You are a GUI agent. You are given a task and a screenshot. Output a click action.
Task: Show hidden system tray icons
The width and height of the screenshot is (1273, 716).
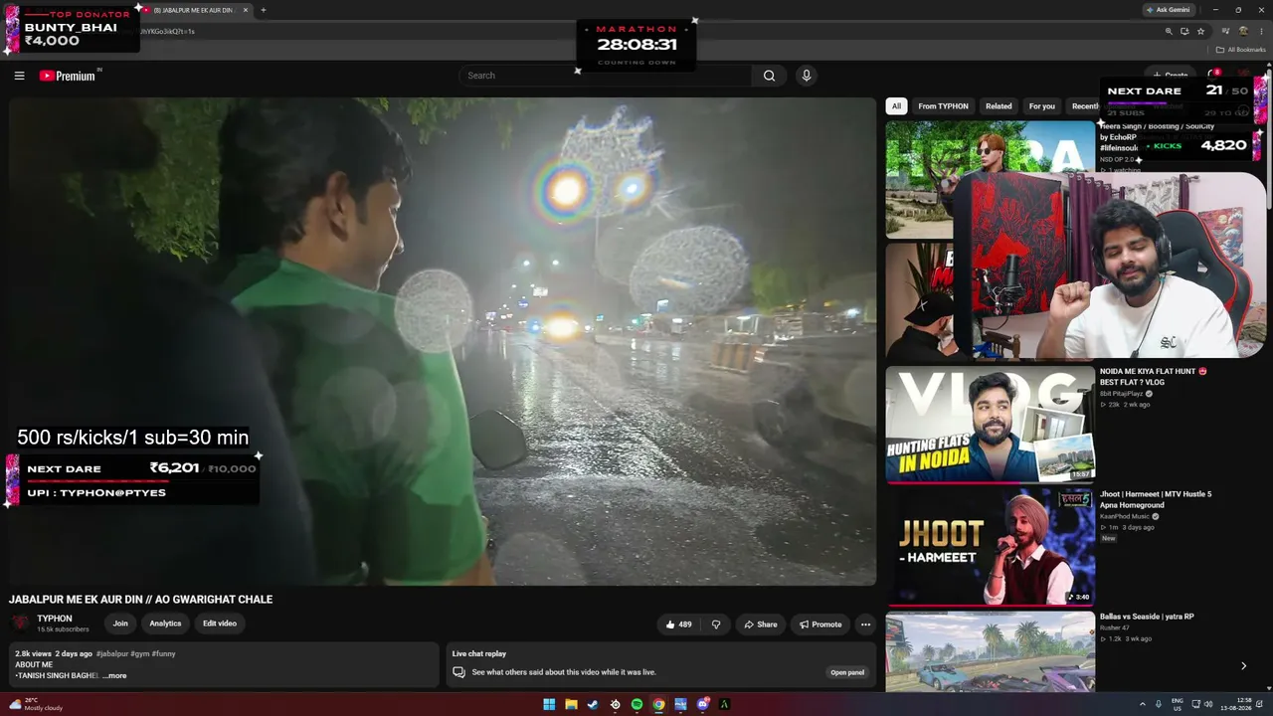coord(1142,705)
